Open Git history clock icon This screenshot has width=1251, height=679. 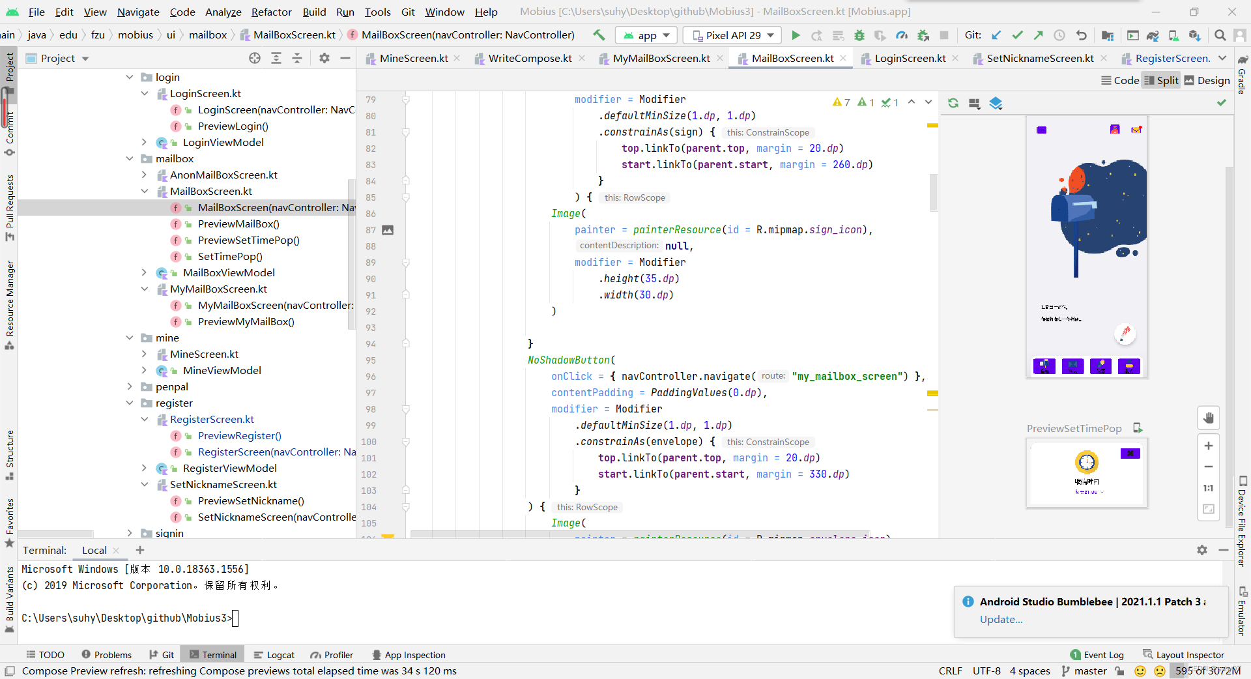coord(1059,35)
